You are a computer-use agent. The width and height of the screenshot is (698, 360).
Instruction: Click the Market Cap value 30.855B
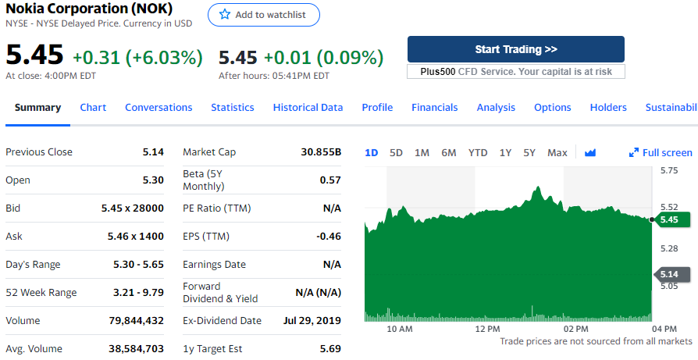[321, 151]
